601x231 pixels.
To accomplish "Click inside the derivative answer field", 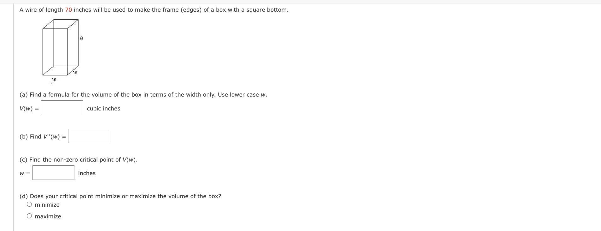I will (x=89, y=136).
